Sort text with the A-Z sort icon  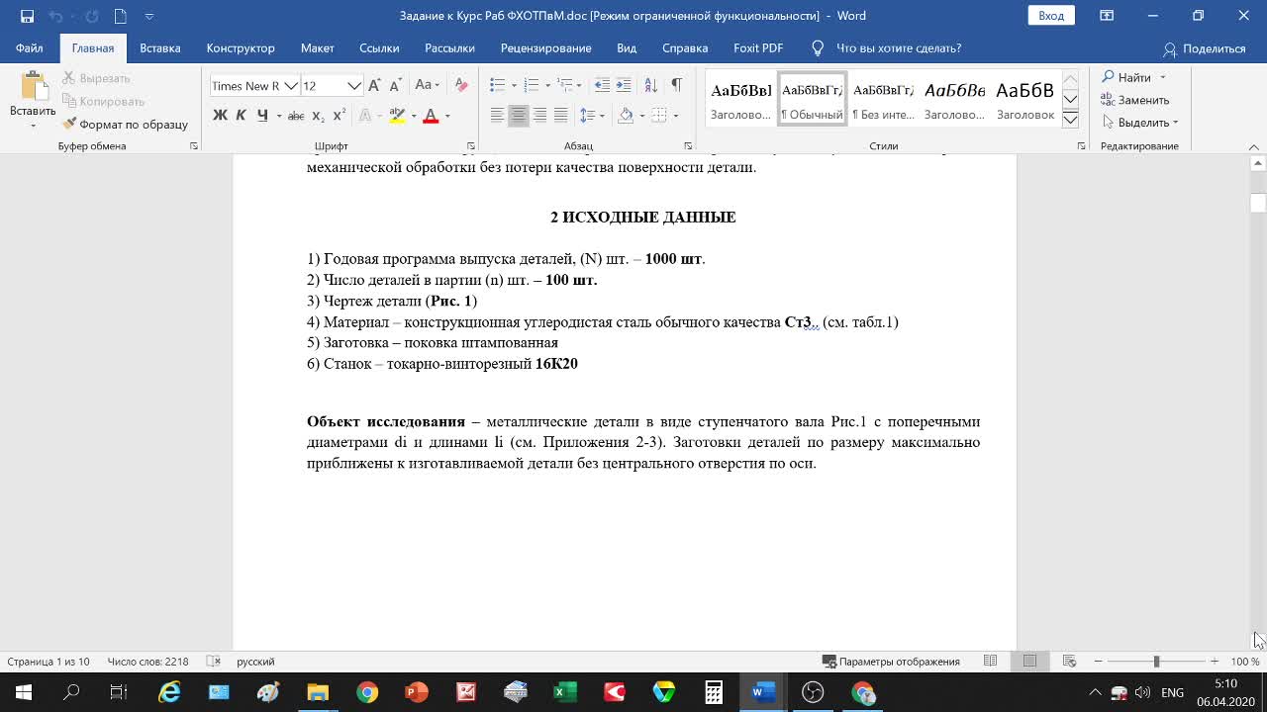[650, 85]
